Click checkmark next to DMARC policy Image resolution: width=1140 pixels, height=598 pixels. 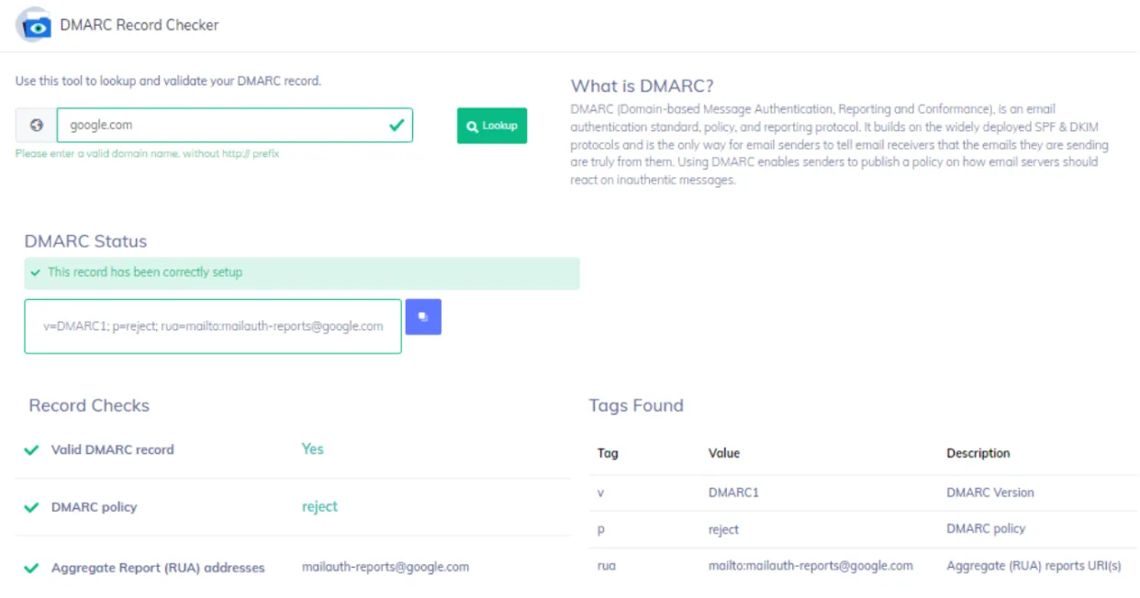tap(32, 507)
